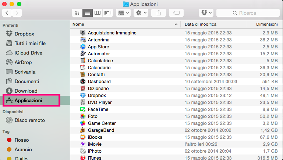The height and width of the screenshot is (160, 283).
Task: Select the GarageBand app icon
Action: (83, 130)
